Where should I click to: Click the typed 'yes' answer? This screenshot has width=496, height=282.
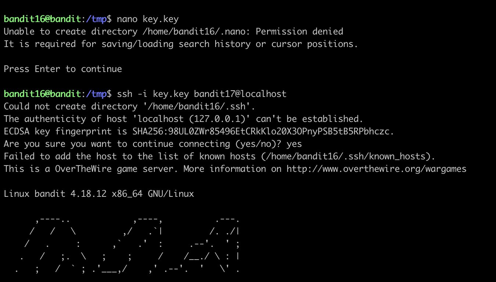click(x=294, y=144)
